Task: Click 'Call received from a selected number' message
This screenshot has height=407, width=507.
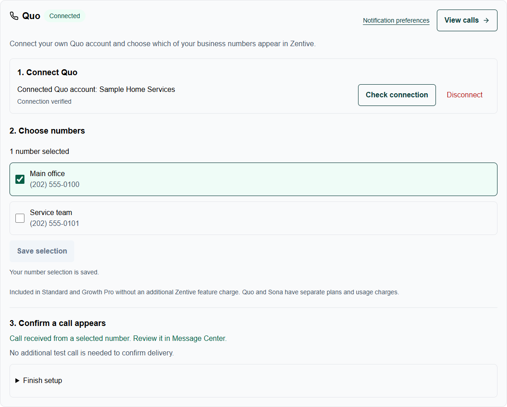Action: pyautogui.click(x=118, y=339)
